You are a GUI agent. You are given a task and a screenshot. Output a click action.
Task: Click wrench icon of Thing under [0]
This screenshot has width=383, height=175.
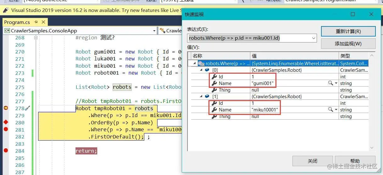pos(215,90)
